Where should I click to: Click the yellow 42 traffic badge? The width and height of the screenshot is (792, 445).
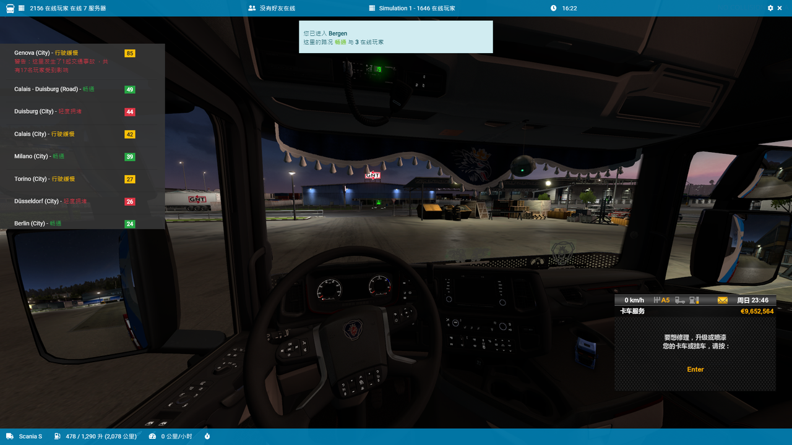click(130, 134)
